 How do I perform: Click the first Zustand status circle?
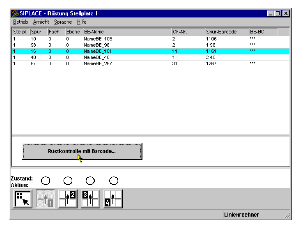coord(45,181)
